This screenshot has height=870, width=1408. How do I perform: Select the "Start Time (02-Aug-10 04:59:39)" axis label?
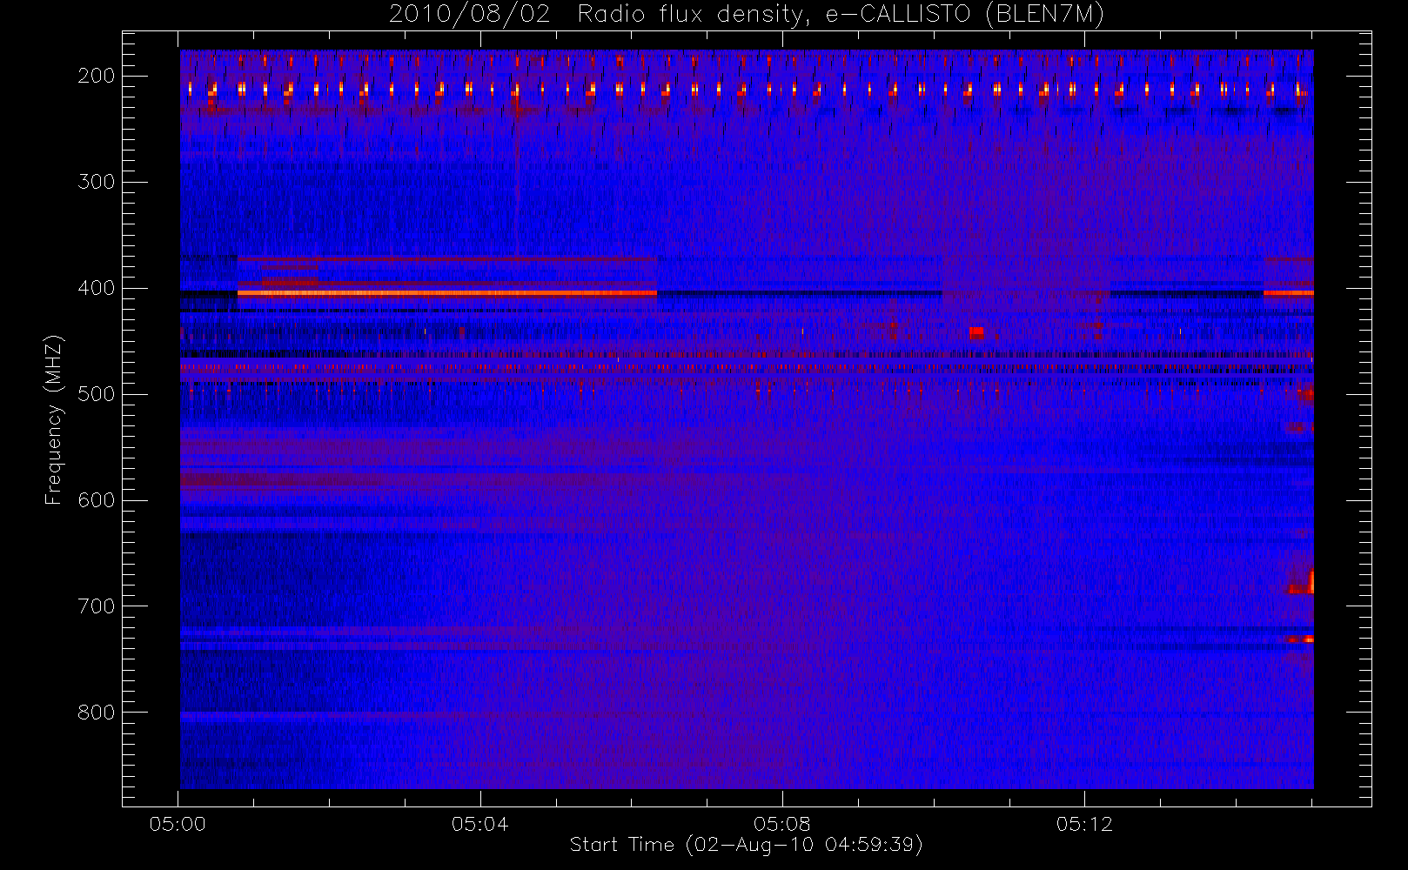click(x=746, y=845)
